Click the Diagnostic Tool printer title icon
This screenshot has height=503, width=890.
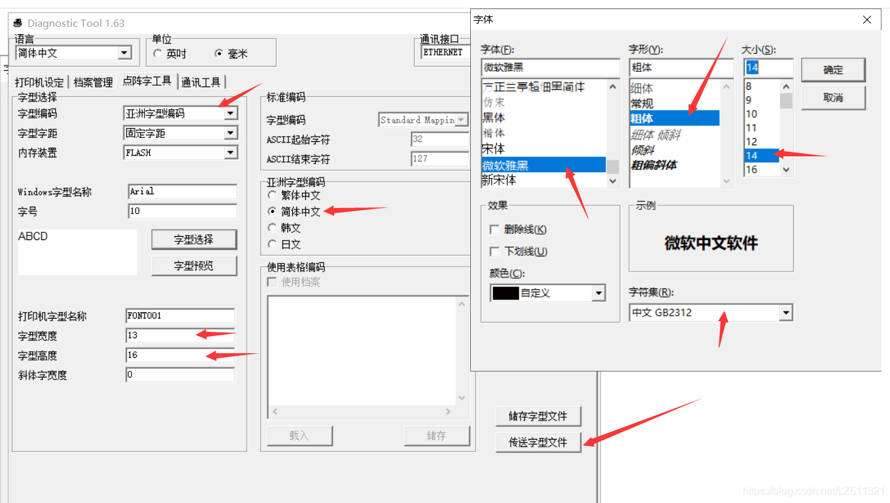click(x=18, y=23)
